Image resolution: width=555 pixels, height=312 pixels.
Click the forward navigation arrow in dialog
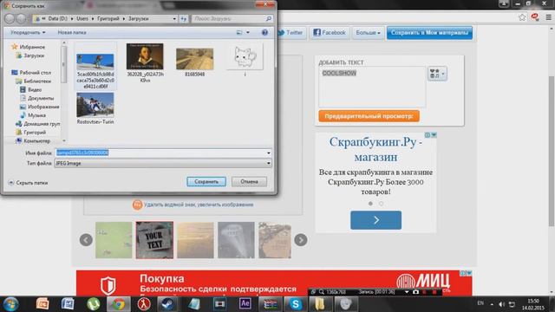click(x=21, y=18)
